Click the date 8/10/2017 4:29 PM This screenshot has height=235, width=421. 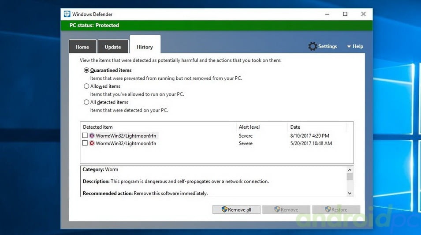point(309,136)
